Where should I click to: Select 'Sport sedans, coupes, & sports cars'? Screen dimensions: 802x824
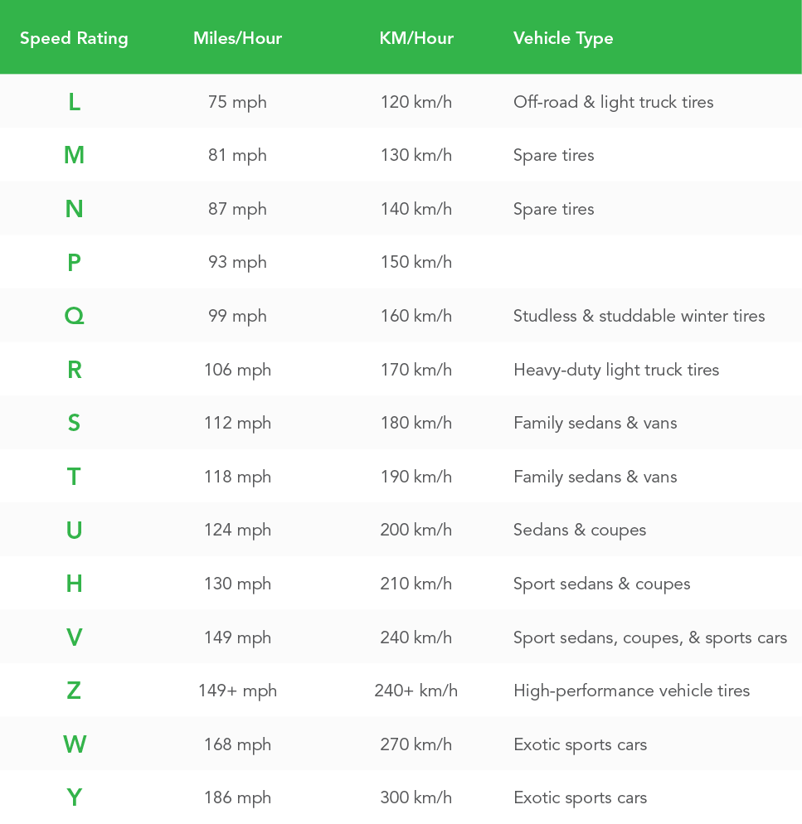click(x=650, y=637)
